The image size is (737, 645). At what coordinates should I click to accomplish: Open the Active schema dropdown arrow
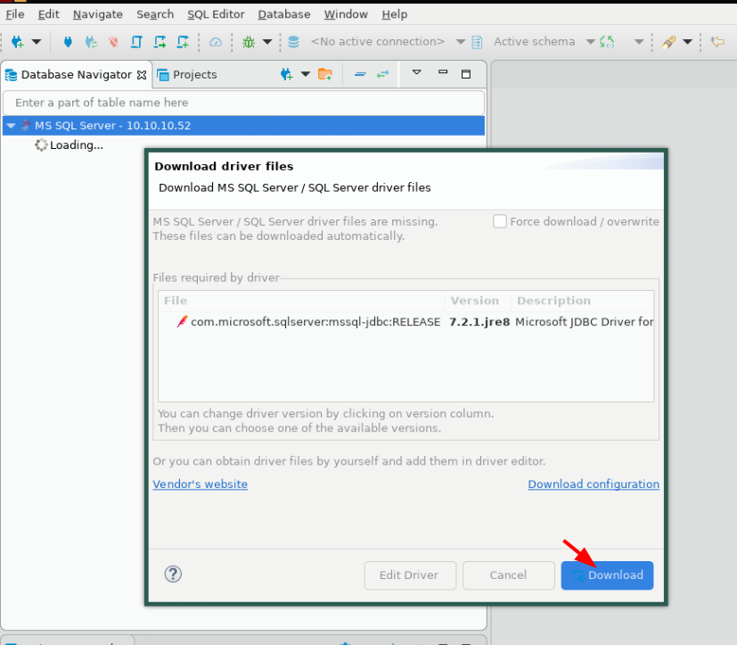591,42
